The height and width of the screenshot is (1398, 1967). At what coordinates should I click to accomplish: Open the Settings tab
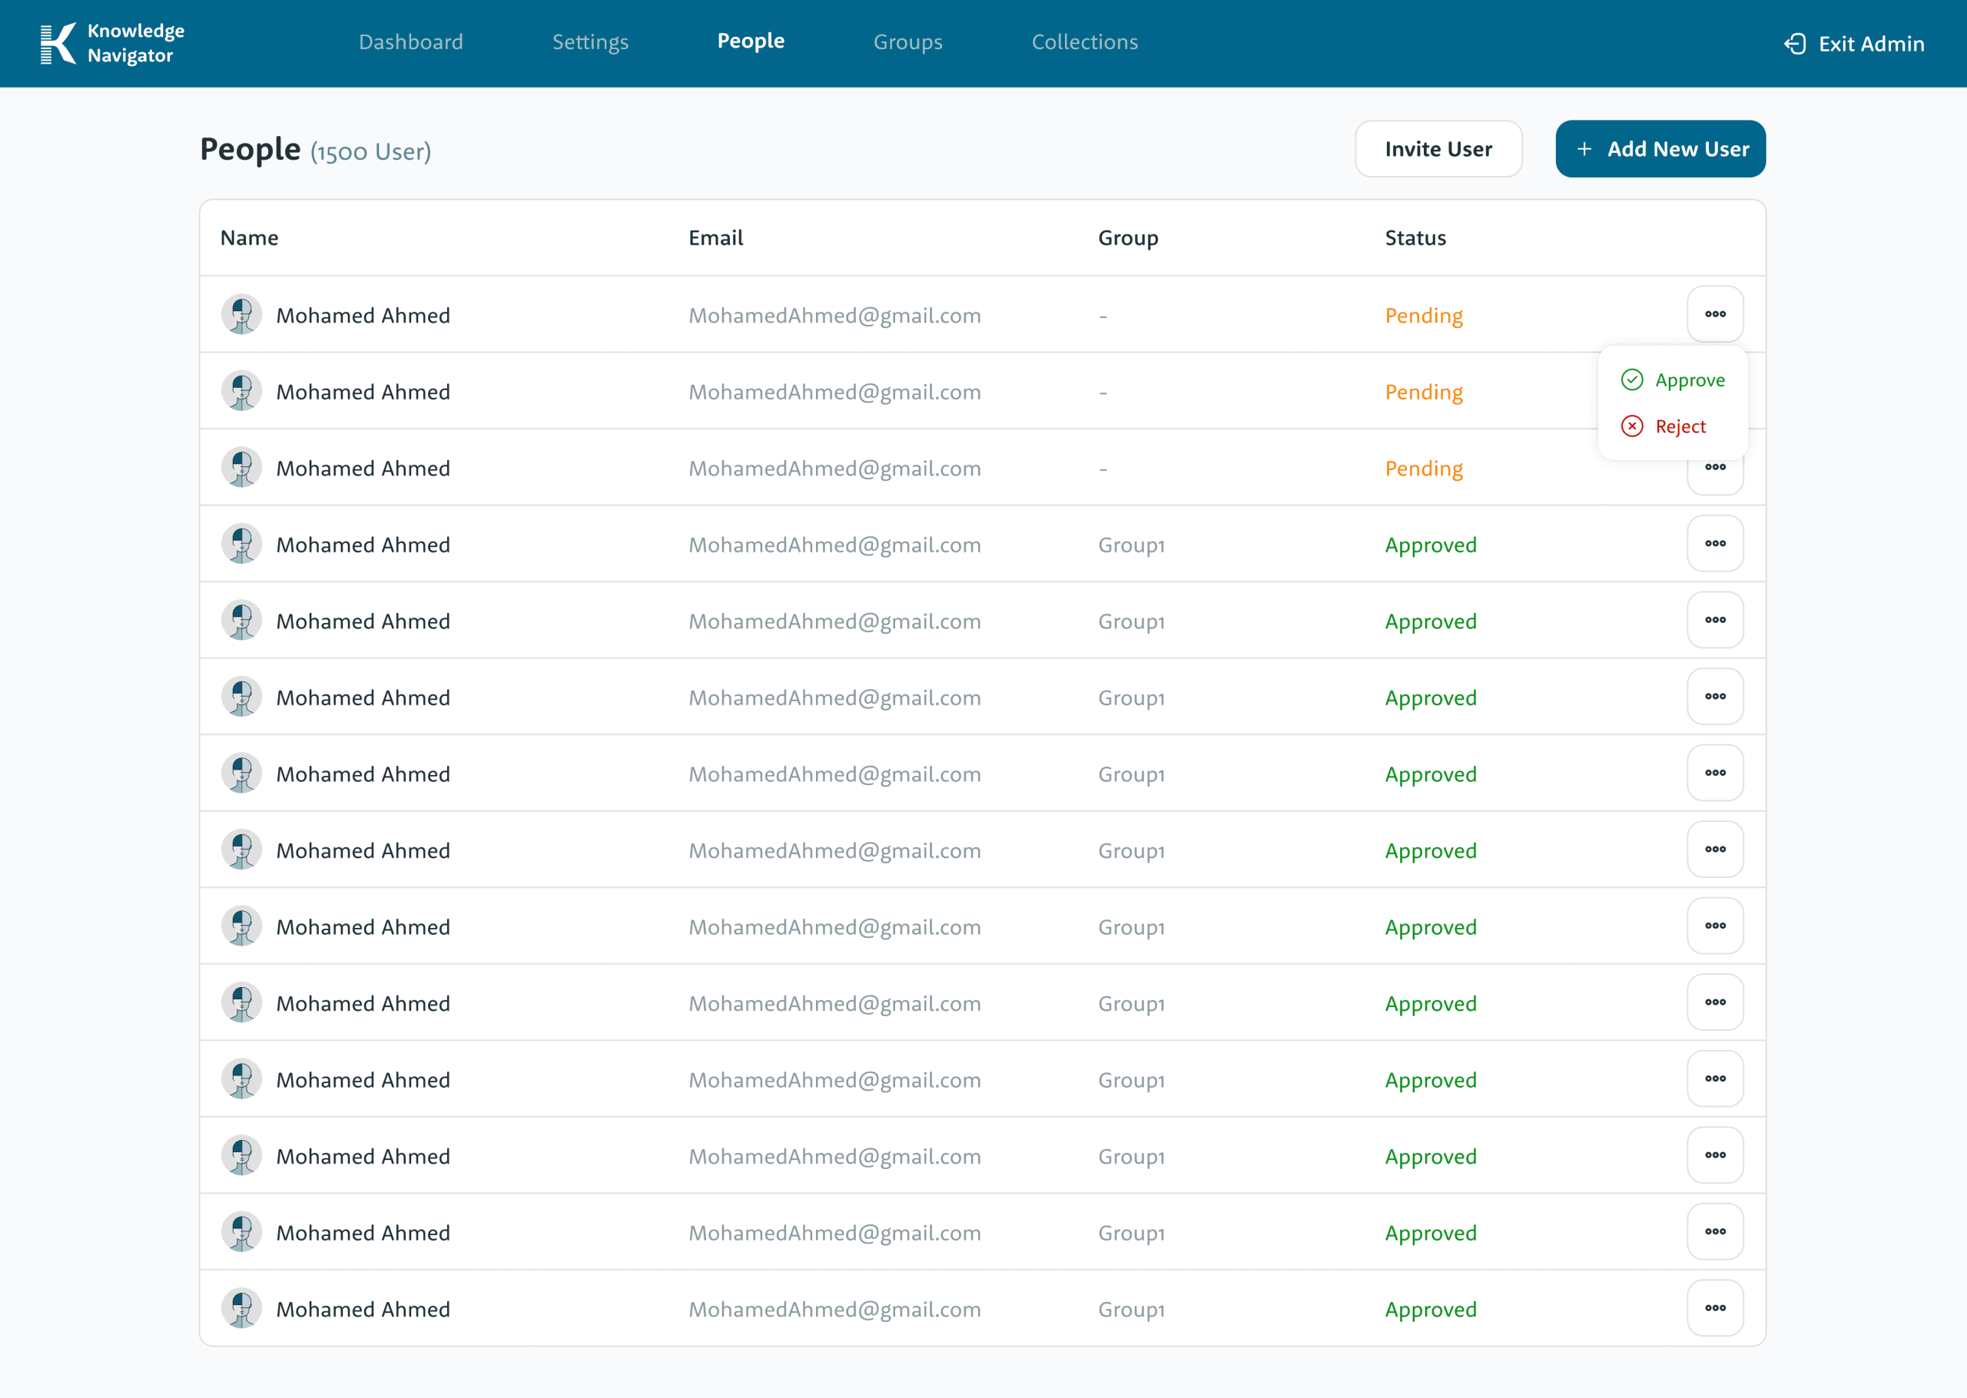591,42
